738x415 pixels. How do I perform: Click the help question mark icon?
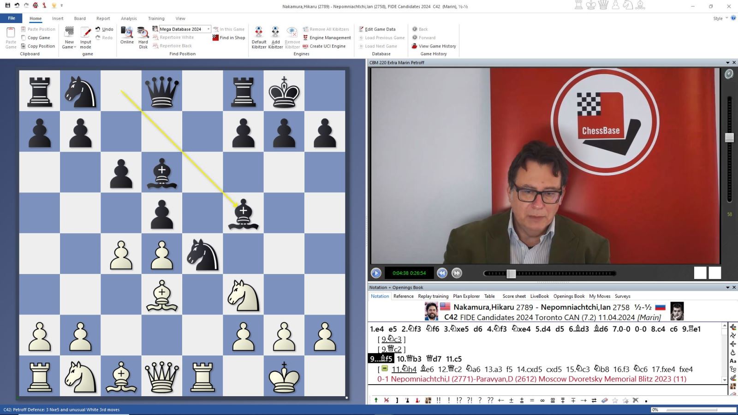point(733,18)
